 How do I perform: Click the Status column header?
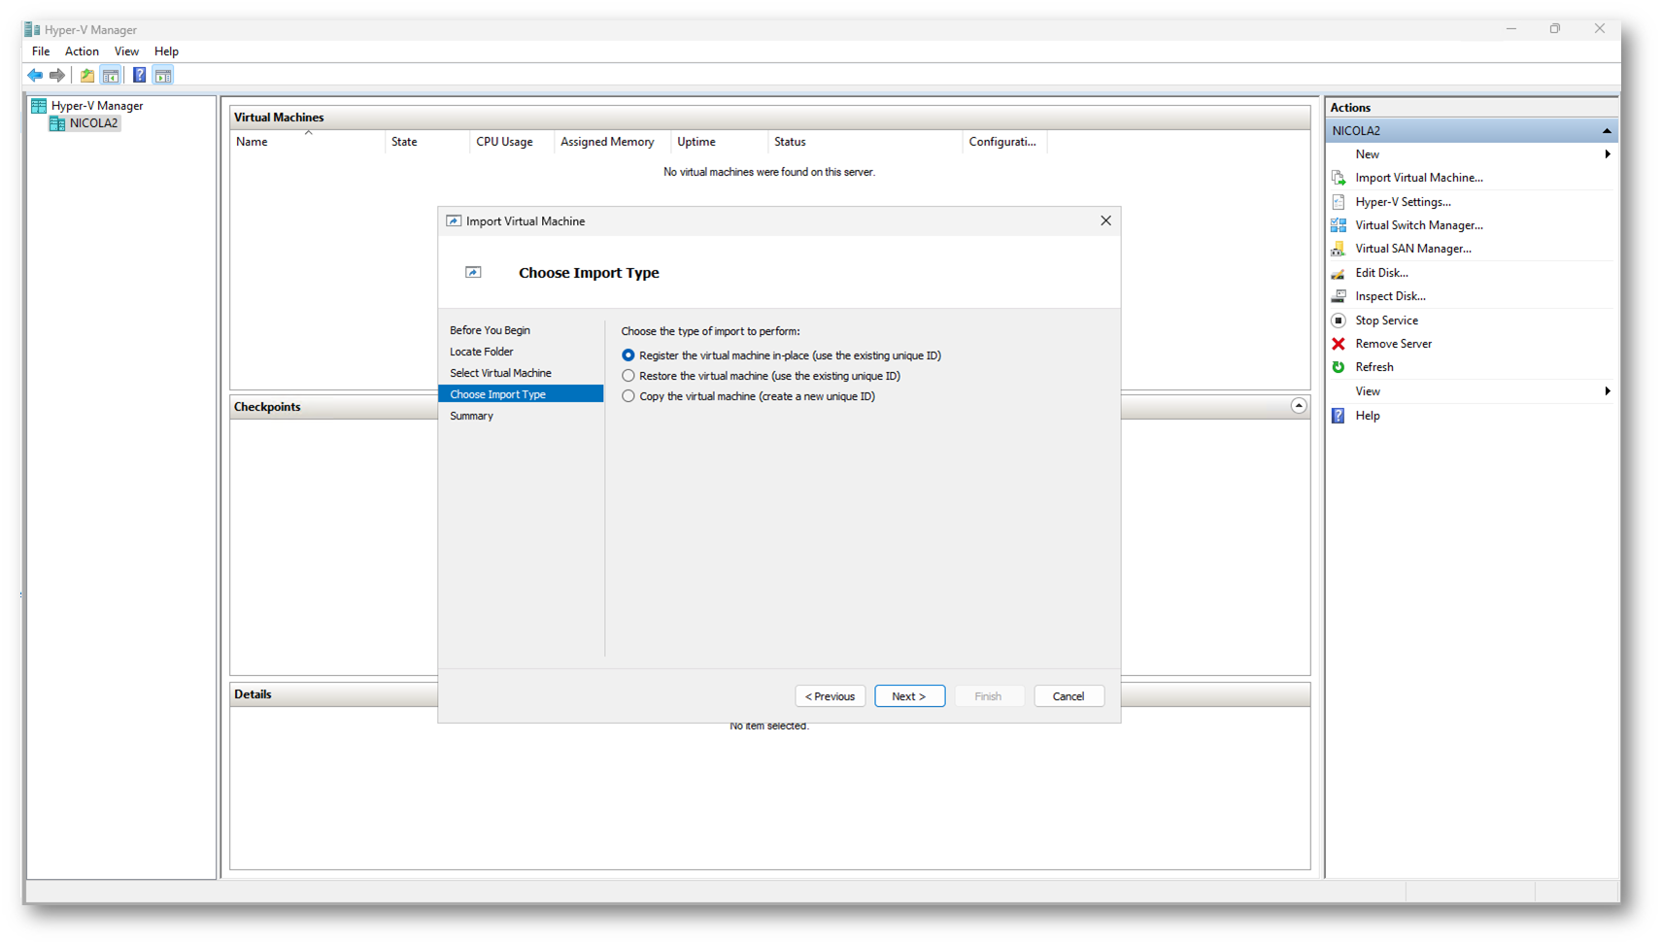865,142
